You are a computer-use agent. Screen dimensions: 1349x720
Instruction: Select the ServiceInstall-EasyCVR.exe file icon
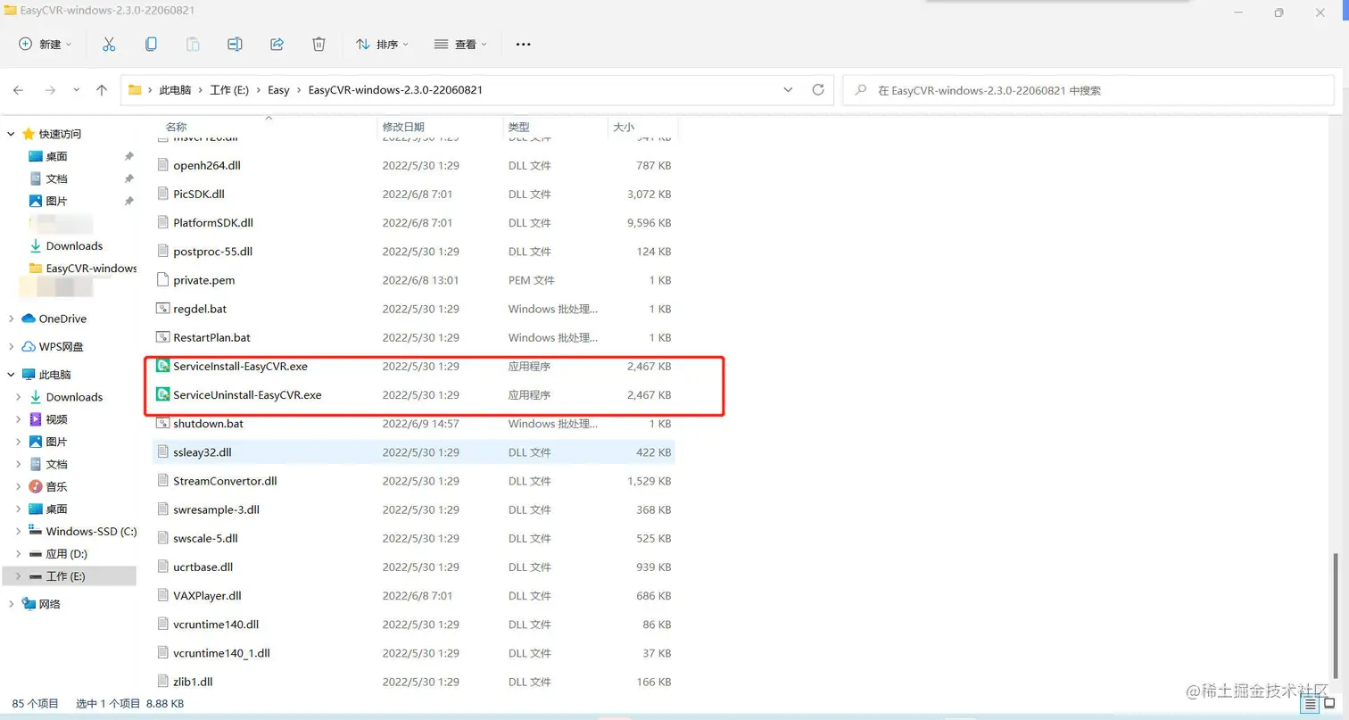pyautogui.click(x=162, y=366)
